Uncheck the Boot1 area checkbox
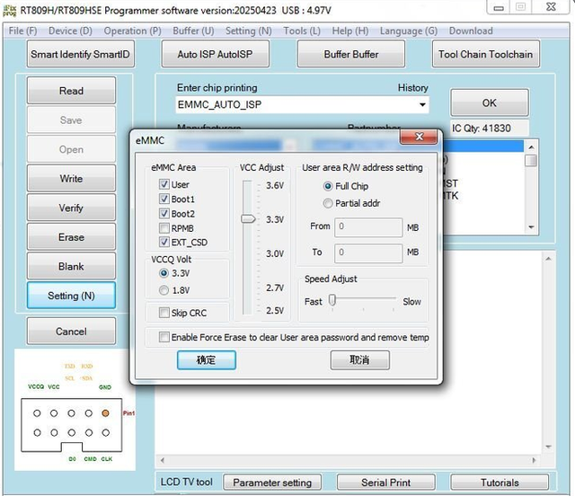 point(164,199)
